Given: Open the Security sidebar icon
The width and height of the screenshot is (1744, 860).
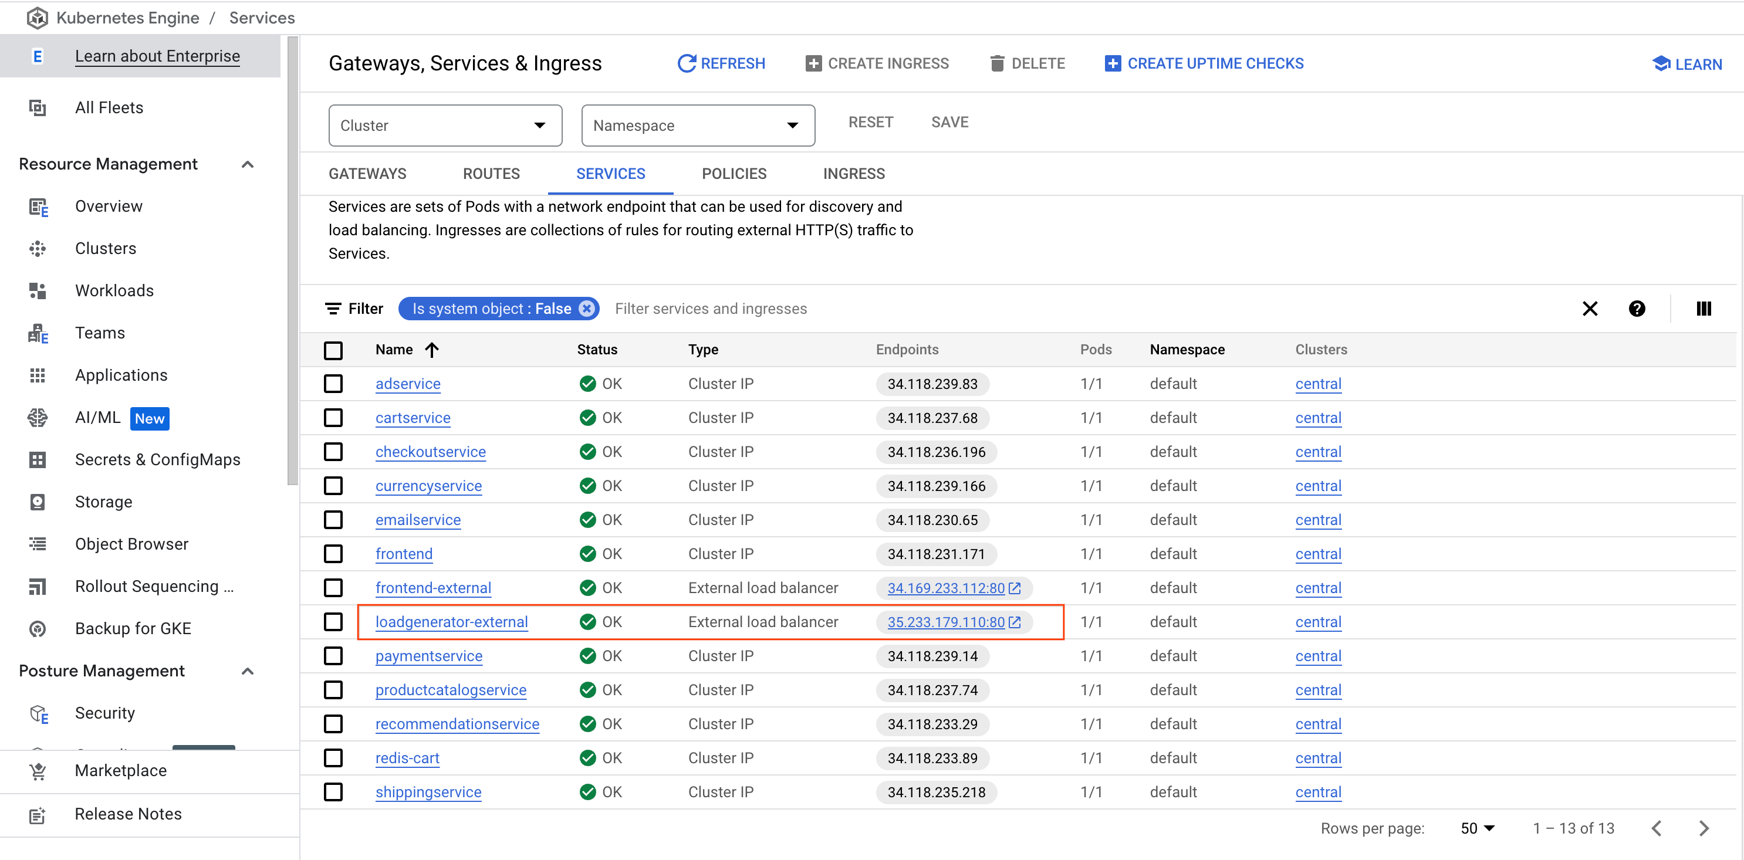Looking at the screenshot, I should (x=39, y=714).
